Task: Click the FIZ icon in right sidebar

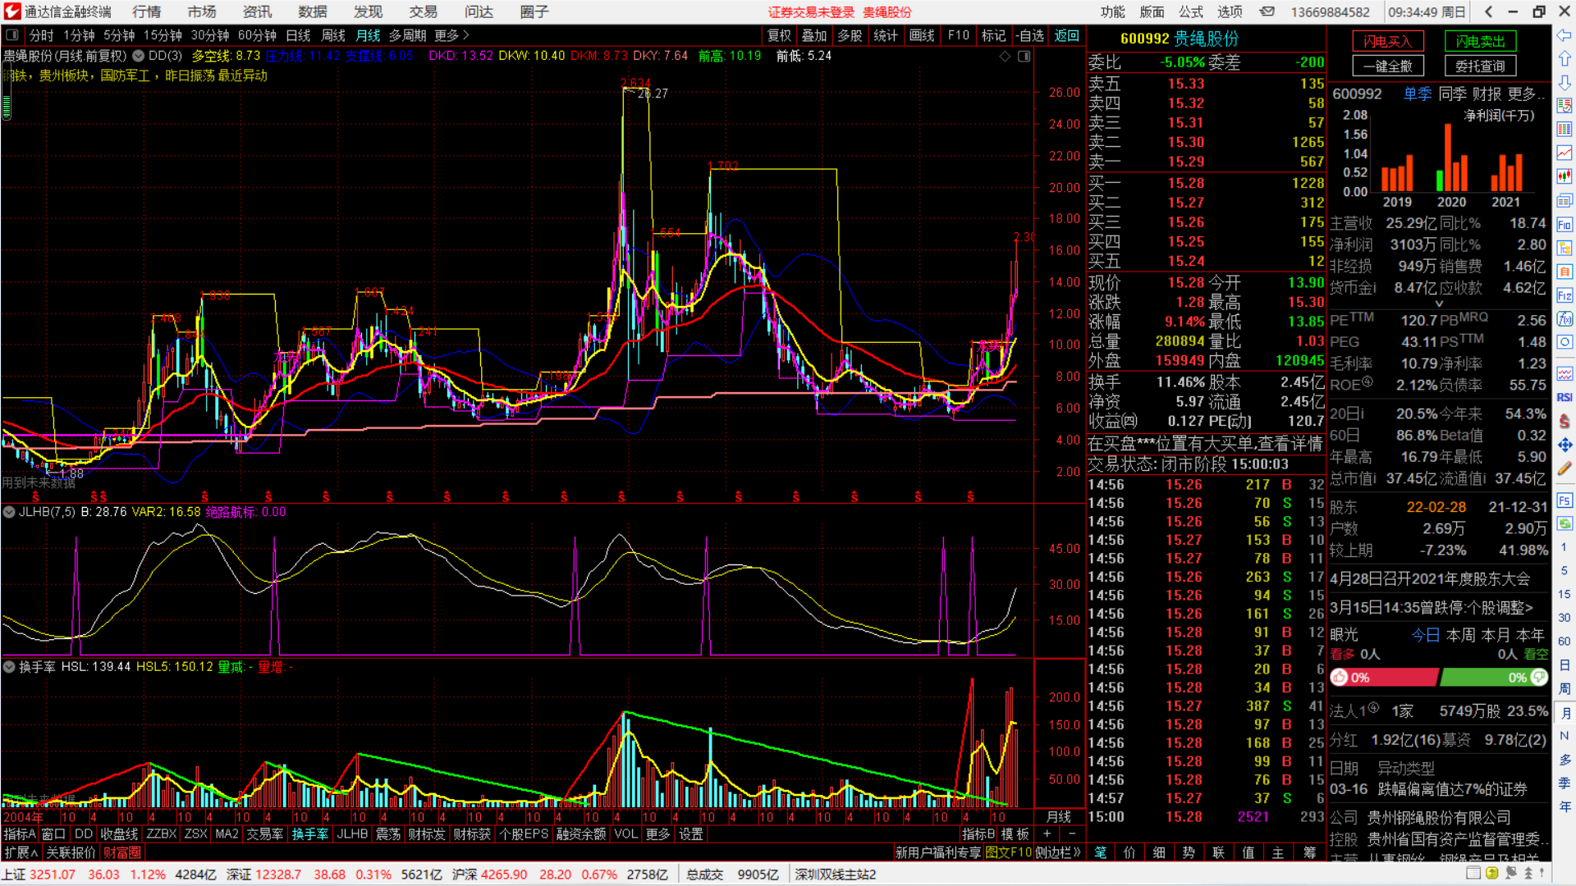Action: [1565, 295]
